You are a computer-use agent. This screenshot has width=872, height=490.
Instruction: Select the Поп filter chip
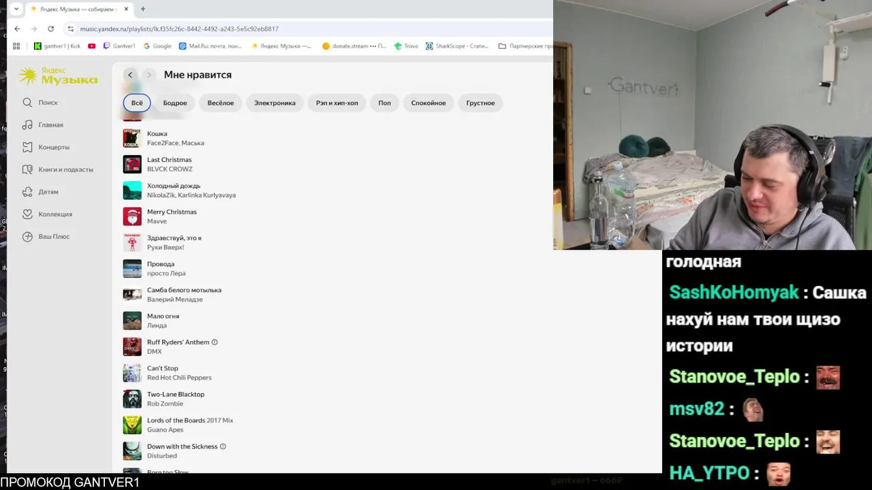[x=385, y=103]
